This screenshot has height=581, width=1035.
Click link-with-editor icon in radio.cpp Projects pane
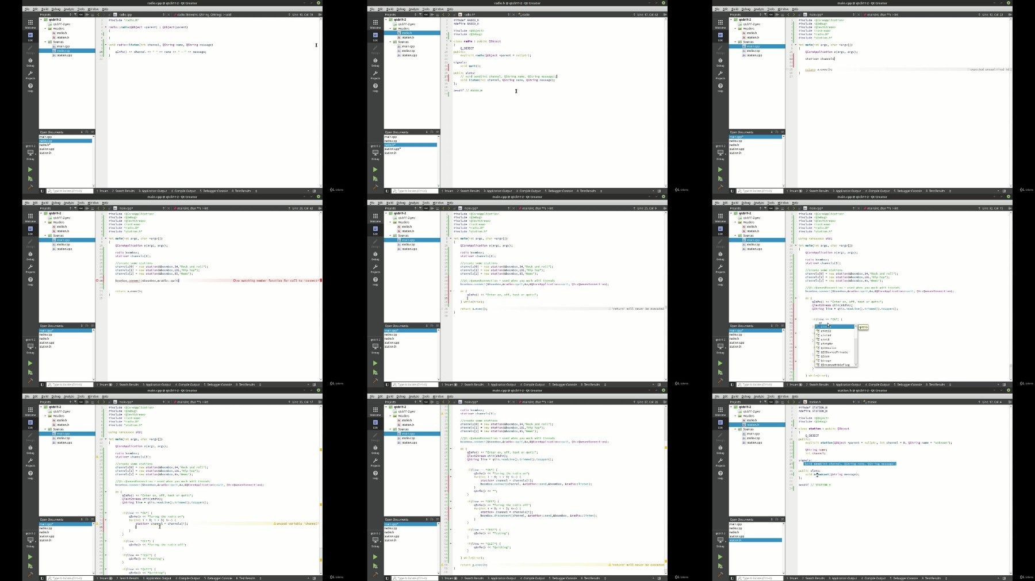click(81, 14)
